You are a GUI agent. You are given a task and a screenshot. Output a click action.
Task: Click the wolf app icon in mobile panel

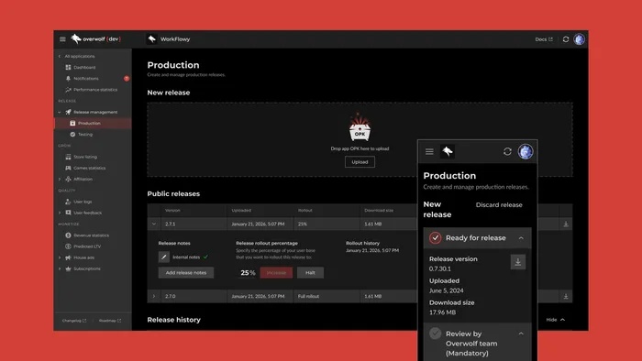pyautogui.click(x=448, y=152)
